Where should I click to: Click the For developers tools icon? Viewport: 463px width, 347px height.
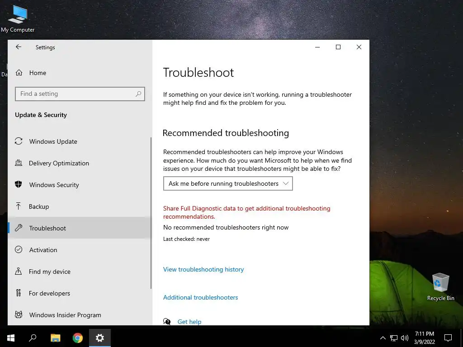[18, 293]
